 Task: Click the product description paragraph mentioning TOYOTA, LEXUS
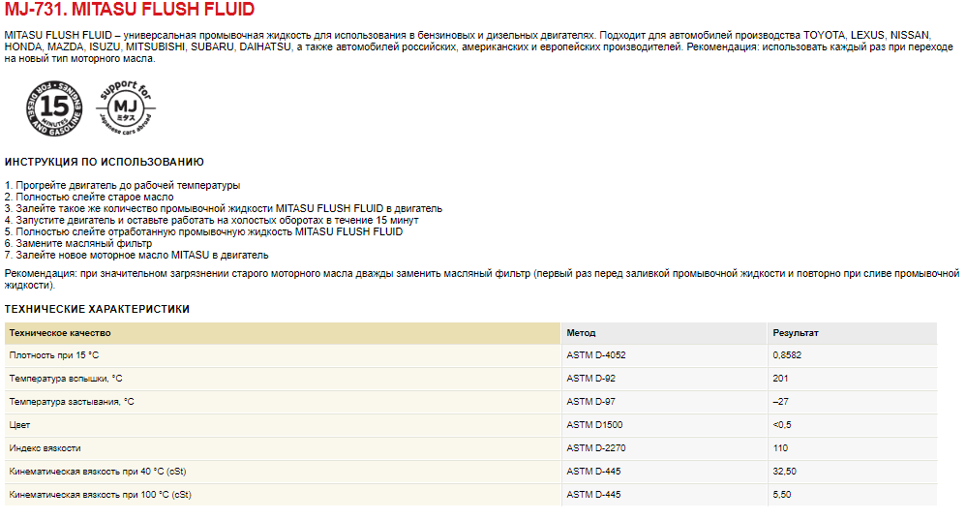[479, 46]
